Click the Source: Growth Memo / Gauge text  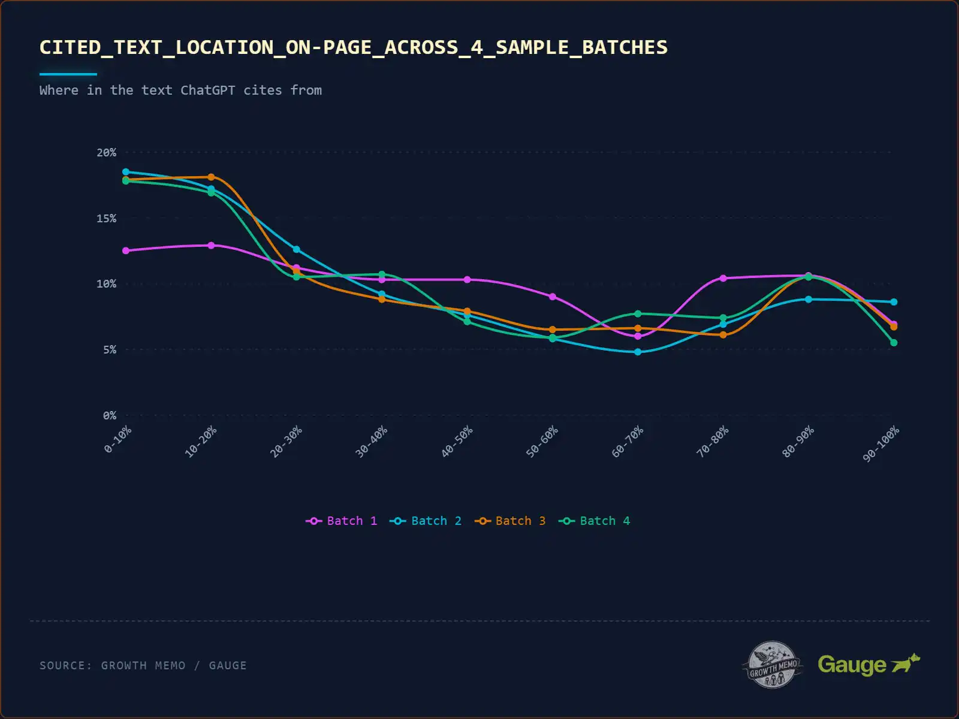point(143,666)
